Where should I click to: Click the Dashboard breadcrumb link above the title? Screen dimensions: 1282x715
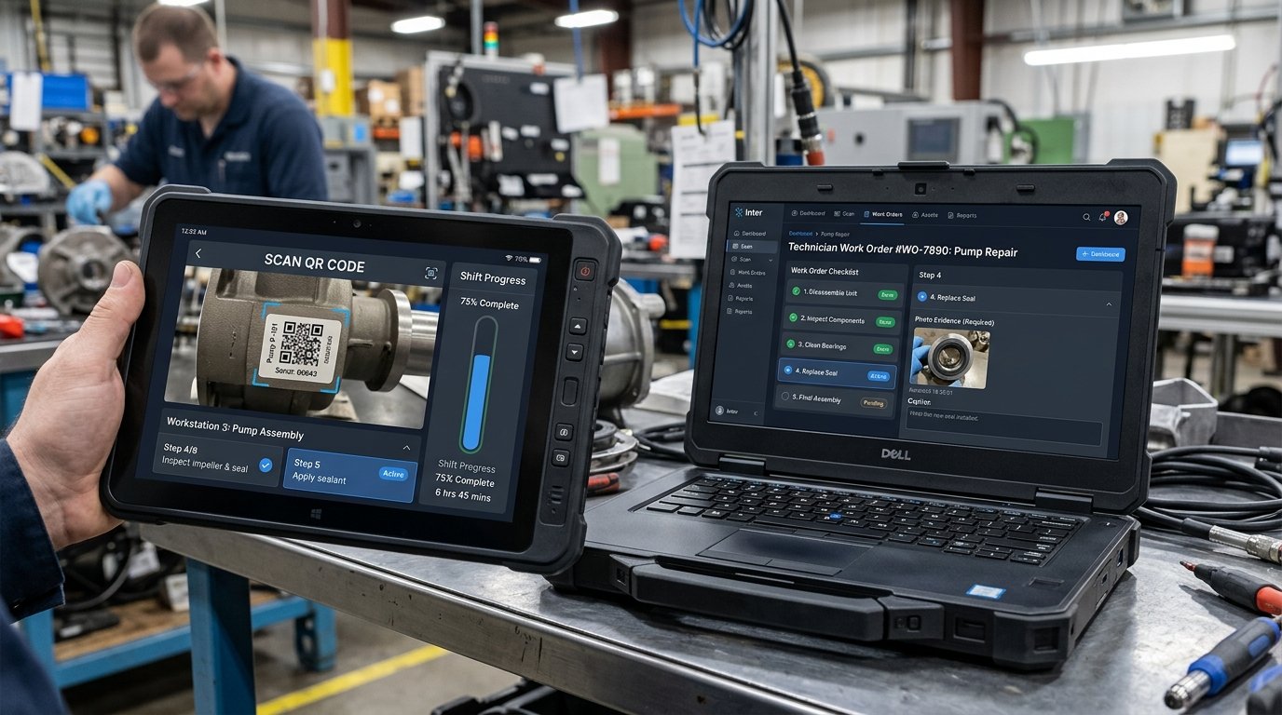[x=801, y=235]
